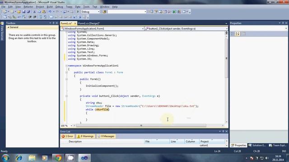Sort Error List by Column header

click(191, 141)
